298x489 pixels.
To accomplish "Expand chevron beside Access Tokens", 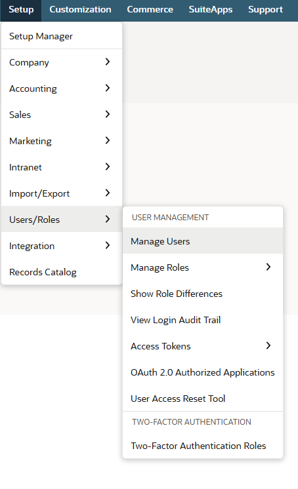I will [268, 345].
